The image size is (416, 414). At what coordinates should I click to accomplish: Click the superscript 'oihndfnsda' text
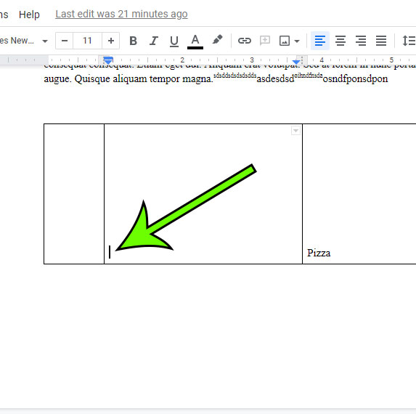tap(309, 76)
